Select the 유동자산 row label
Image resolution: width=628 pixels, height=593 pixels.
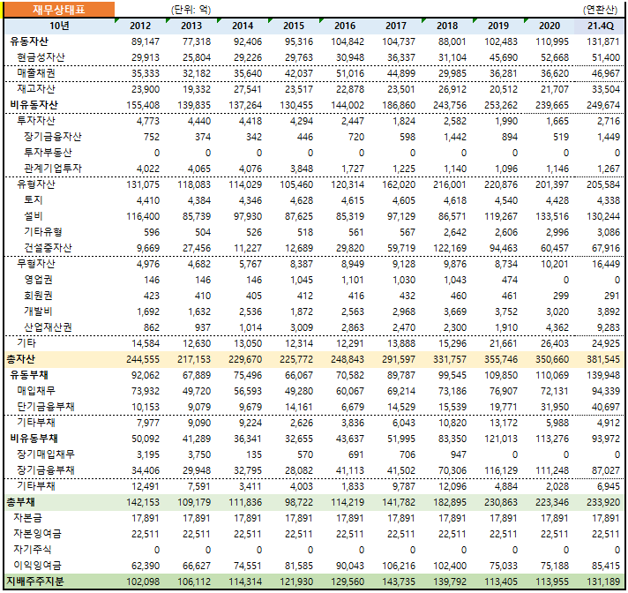tap(29, 41)
